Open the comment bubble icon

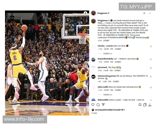(98, 105)
